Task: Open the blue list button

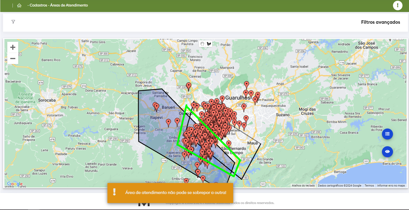Action: pos(387,134)
